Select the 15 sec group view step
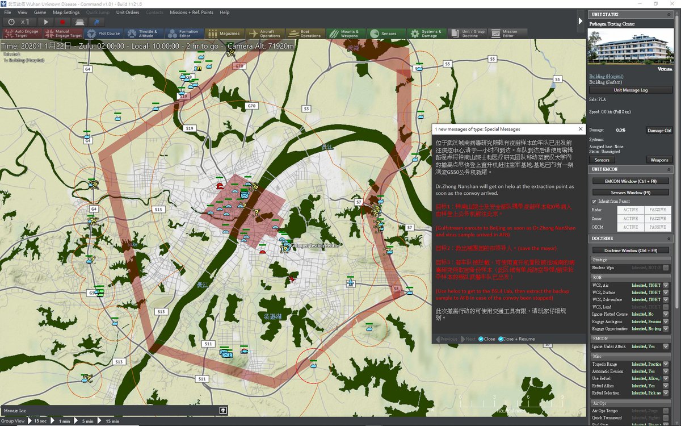Viewport: 681px width, 426px height. point(40,421)
